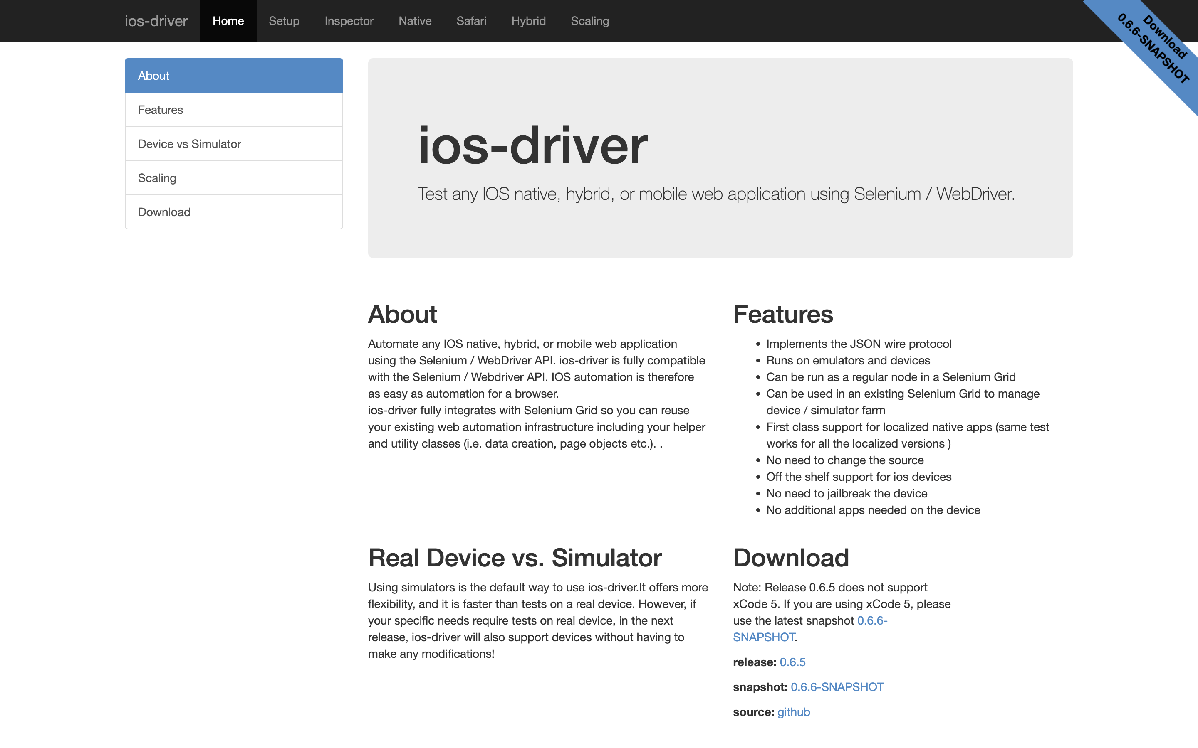
Task: Download release 0.6.5 link
Action: coord(792,662)
